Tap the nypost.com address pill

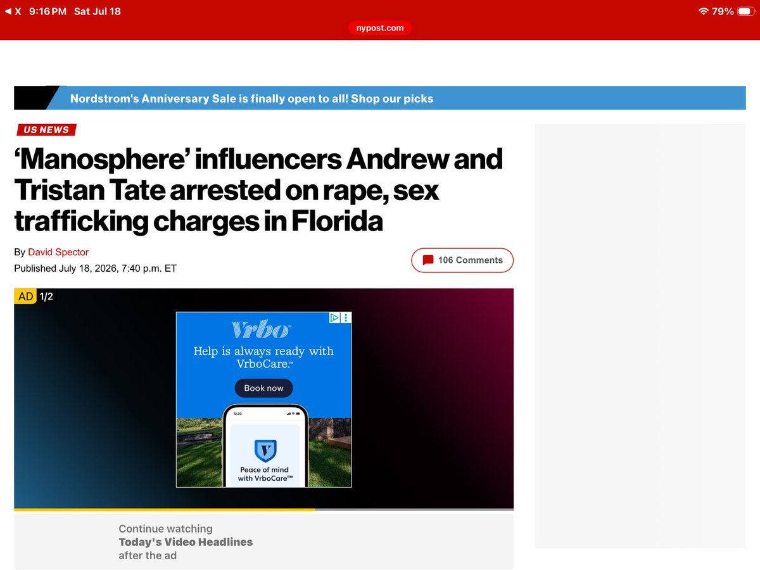[380, 28]
